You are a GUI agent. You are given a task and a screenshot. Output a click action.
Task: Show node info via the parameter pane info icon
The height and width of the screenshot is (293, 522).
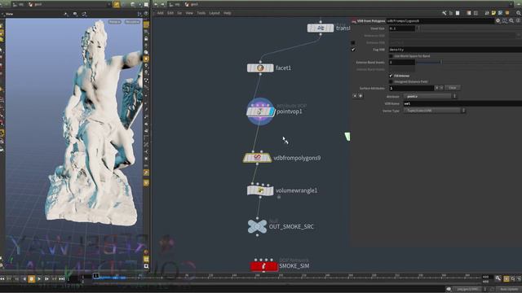tap(519, 20)
